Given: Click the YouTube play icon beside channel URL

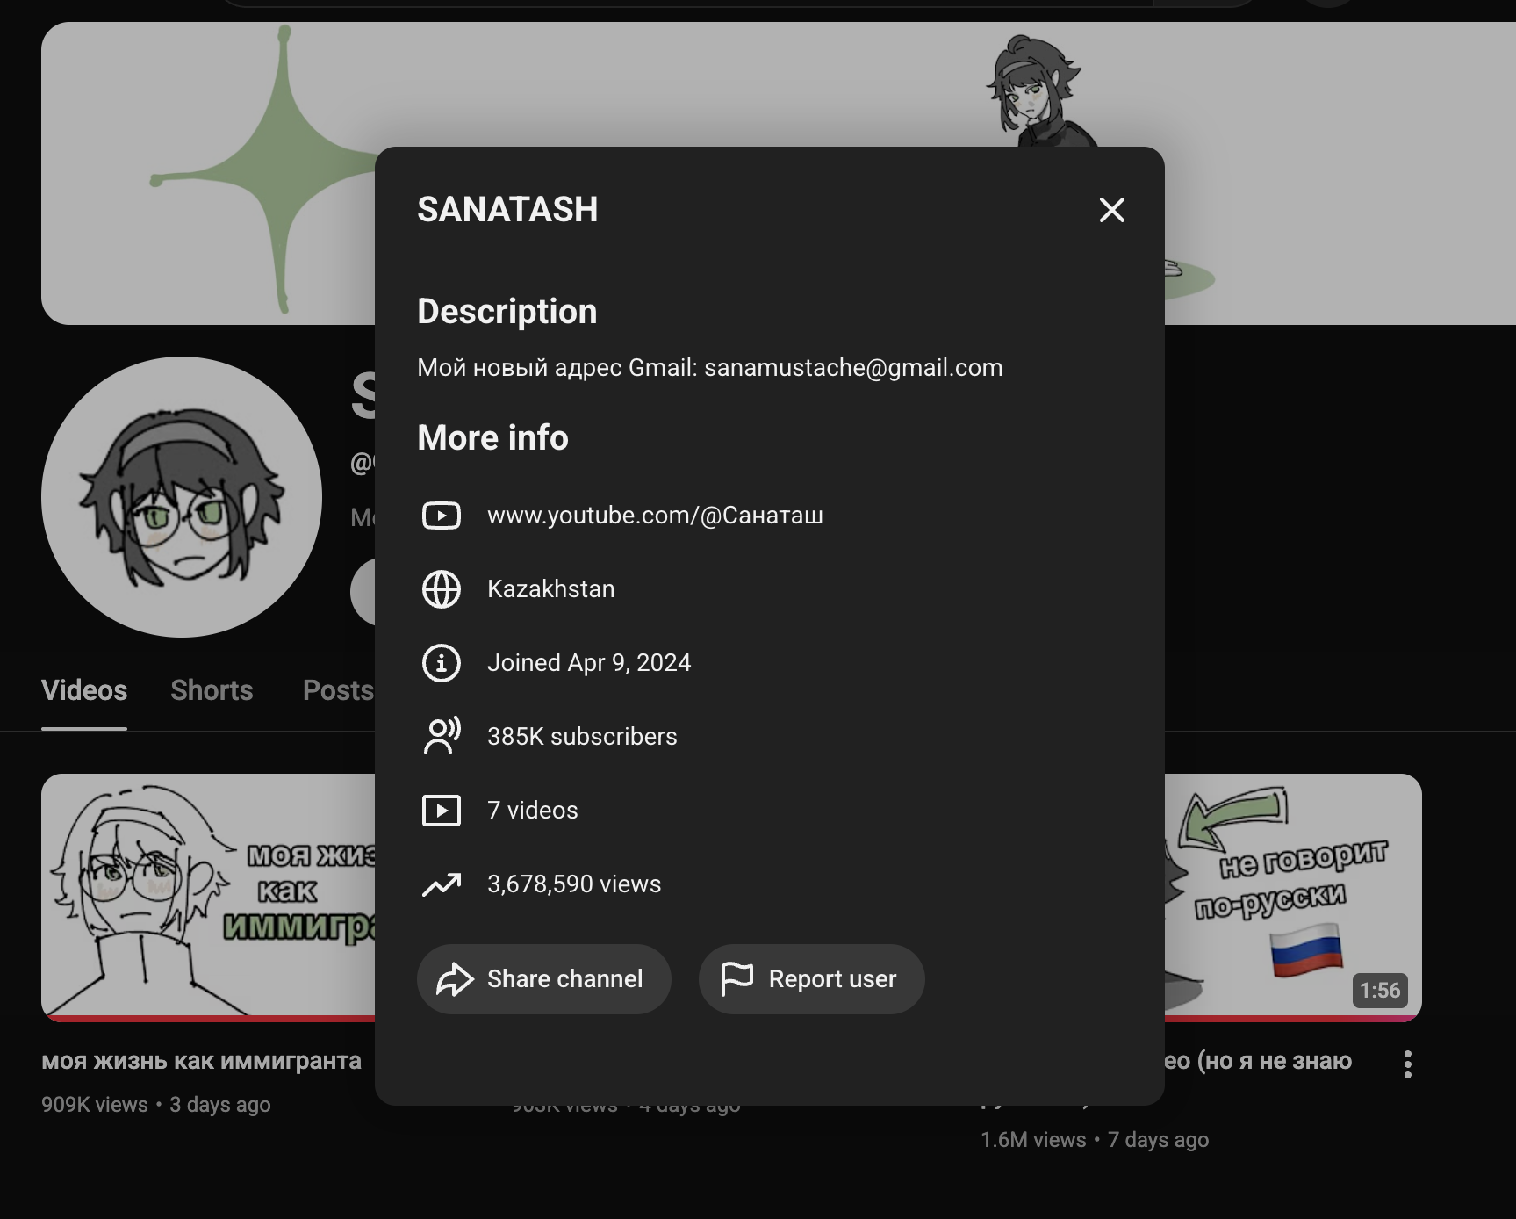Looking at the screenshot, I should [441, 516].
